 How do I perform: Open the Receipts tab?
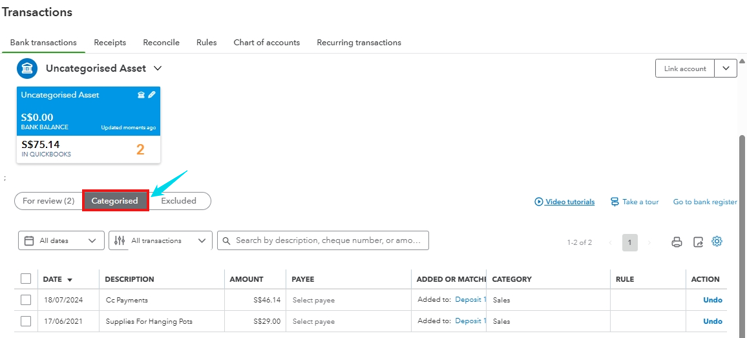[110, 43]
